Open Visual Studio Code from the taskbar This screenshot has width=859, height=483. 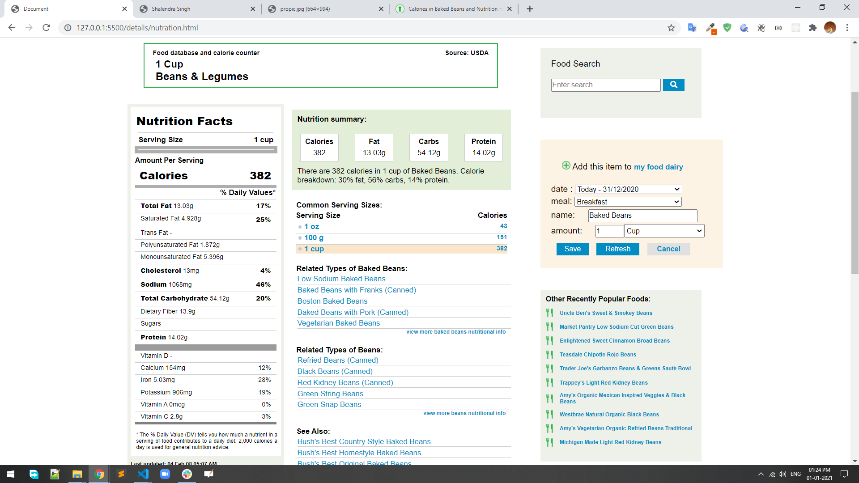pyautogui.click(x=143, y=474)
